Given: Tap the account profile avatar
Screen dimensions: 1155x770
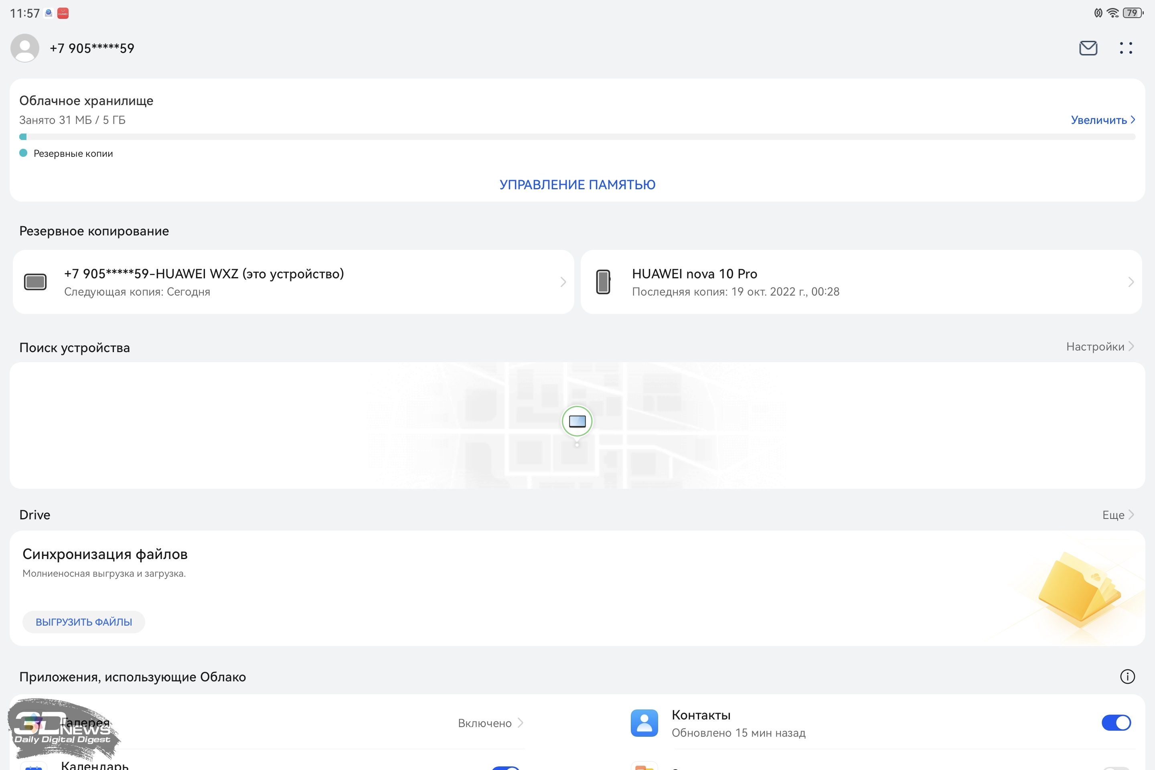Looking at the screenshot, I should coord(25,48).
